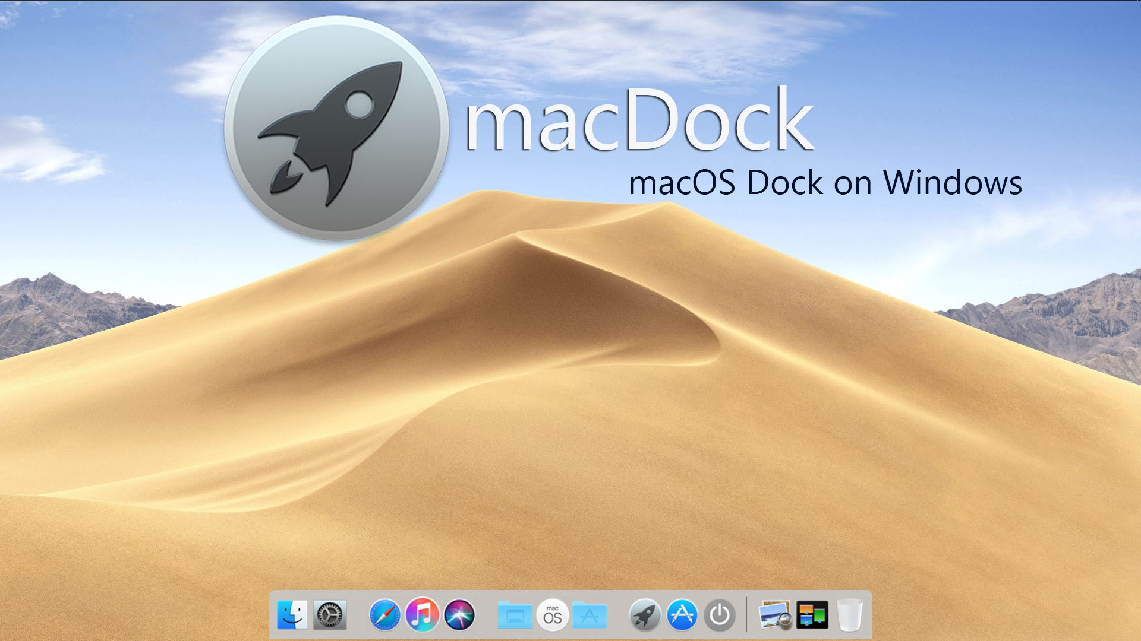Click the white macOS circle icon

click(x=552, y=615)
